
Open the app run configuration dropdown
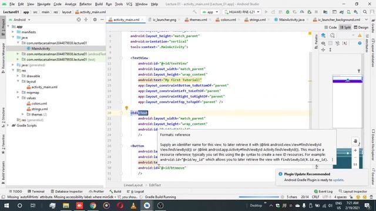click(x=210, y=12)
